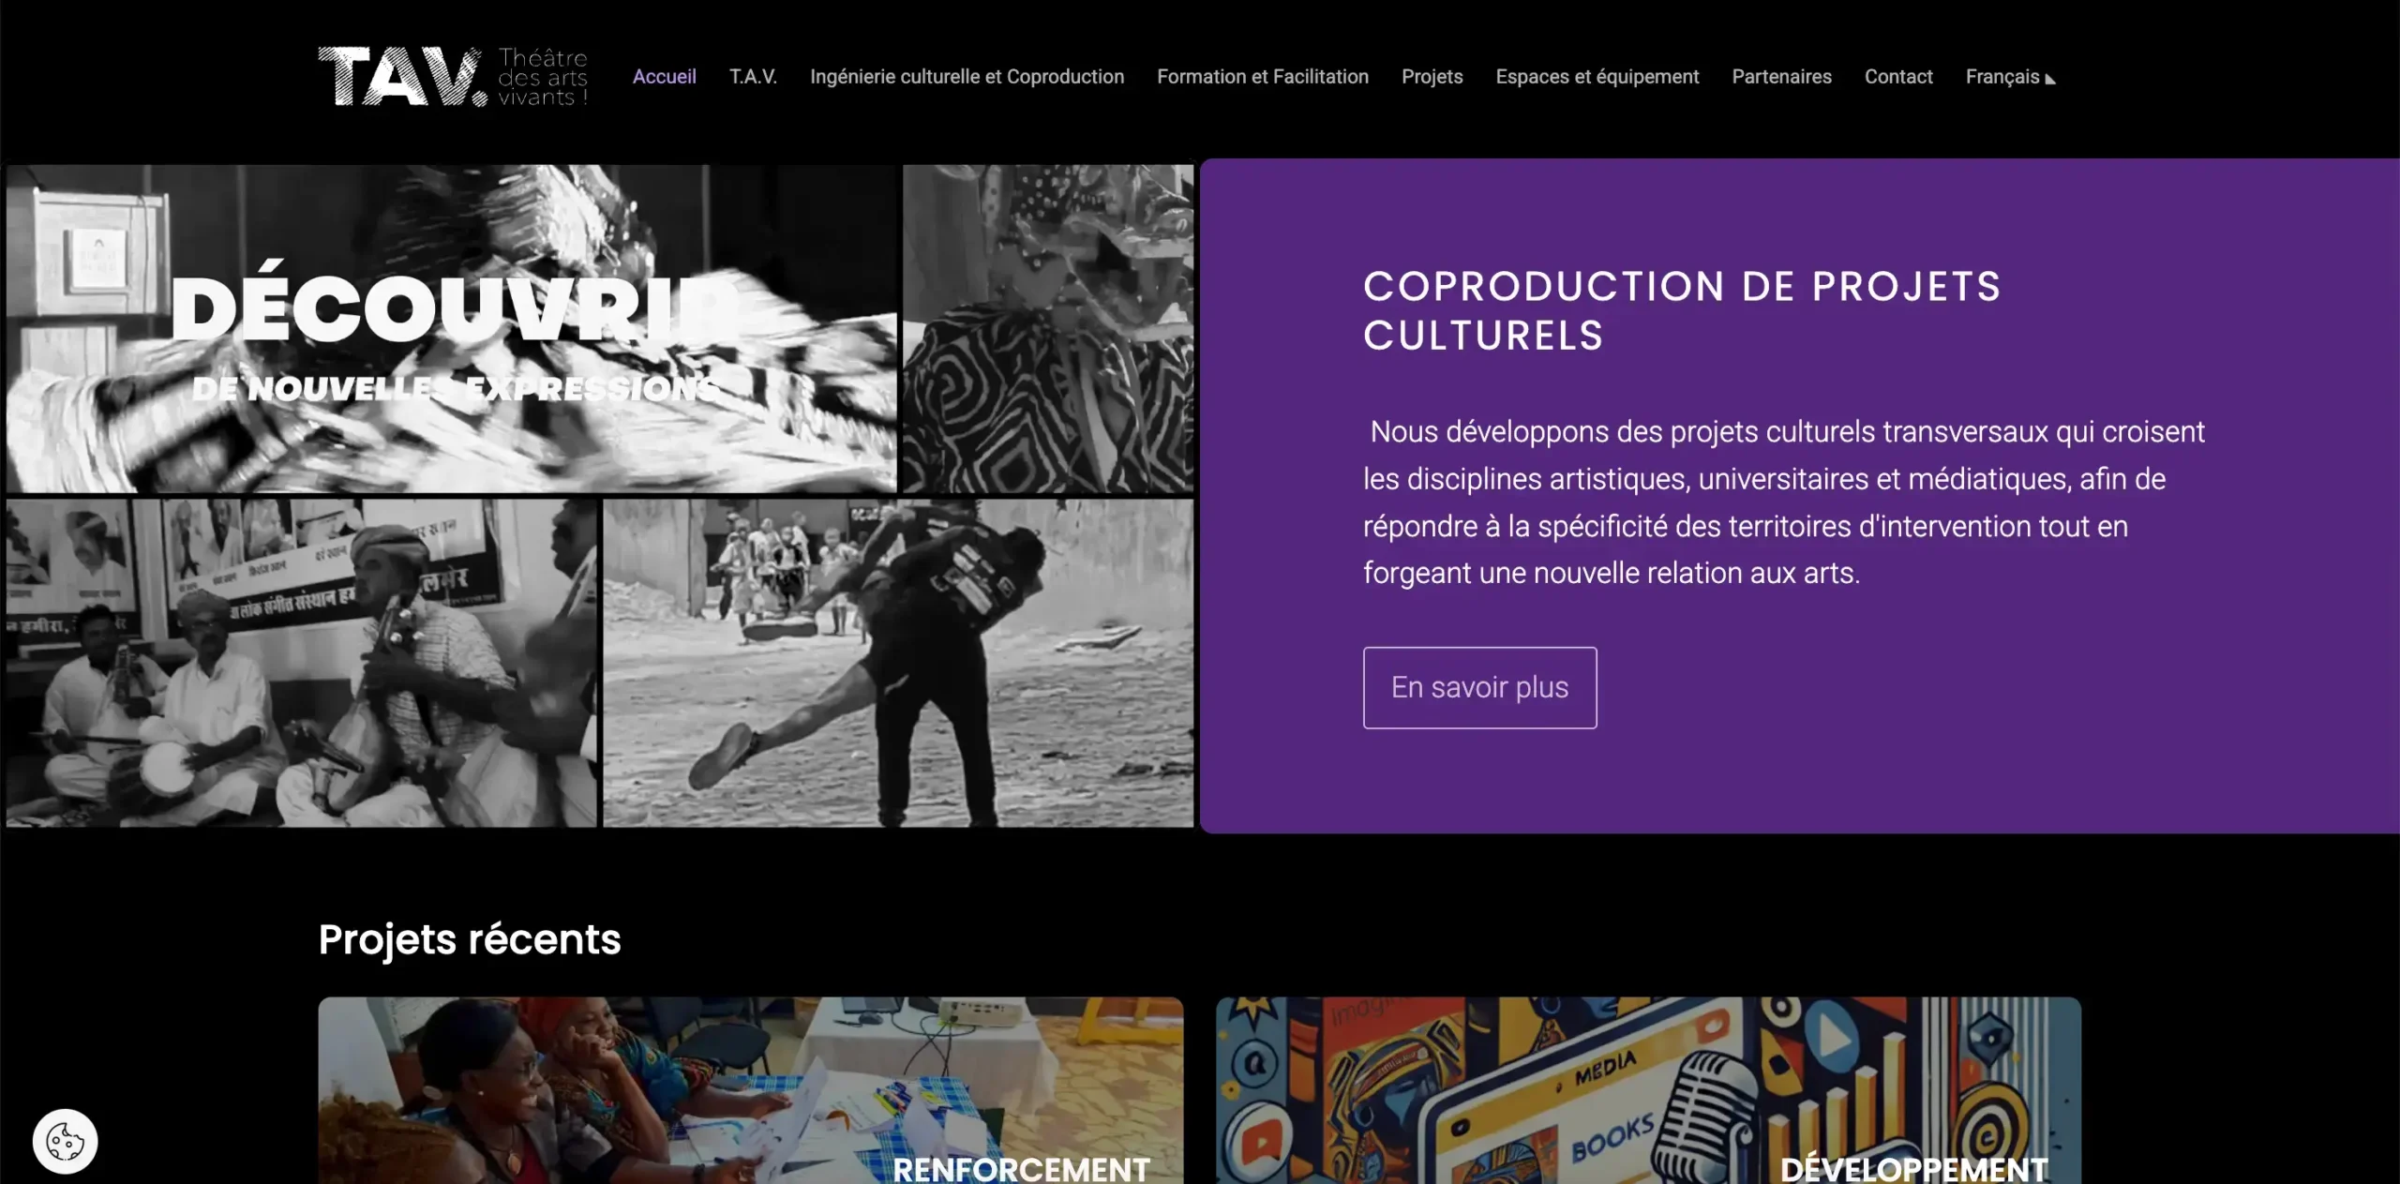The width and height of the screenshot is (2400, 1184).
Task: Click the Découvrir de nouvelles expressions banner
Action: coord(451,329)
